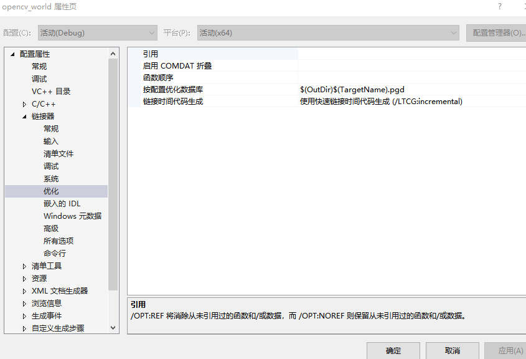
Task: Expand the XML 文档生成器 node
Action: (24, 291)
